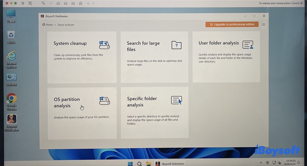307x166 pixels.
Task: Click the 'Quickly analyze and display' description
Action: coord(225,58)
